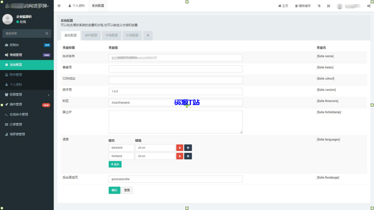
Task: Open 在线命令管理 in the sidebar
Action: click(x=20, y=114)
